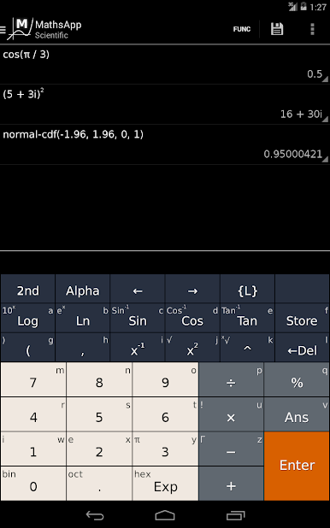Tap the Exp exponent key
The width and height of the screenshot is (330, 528).
165,484
